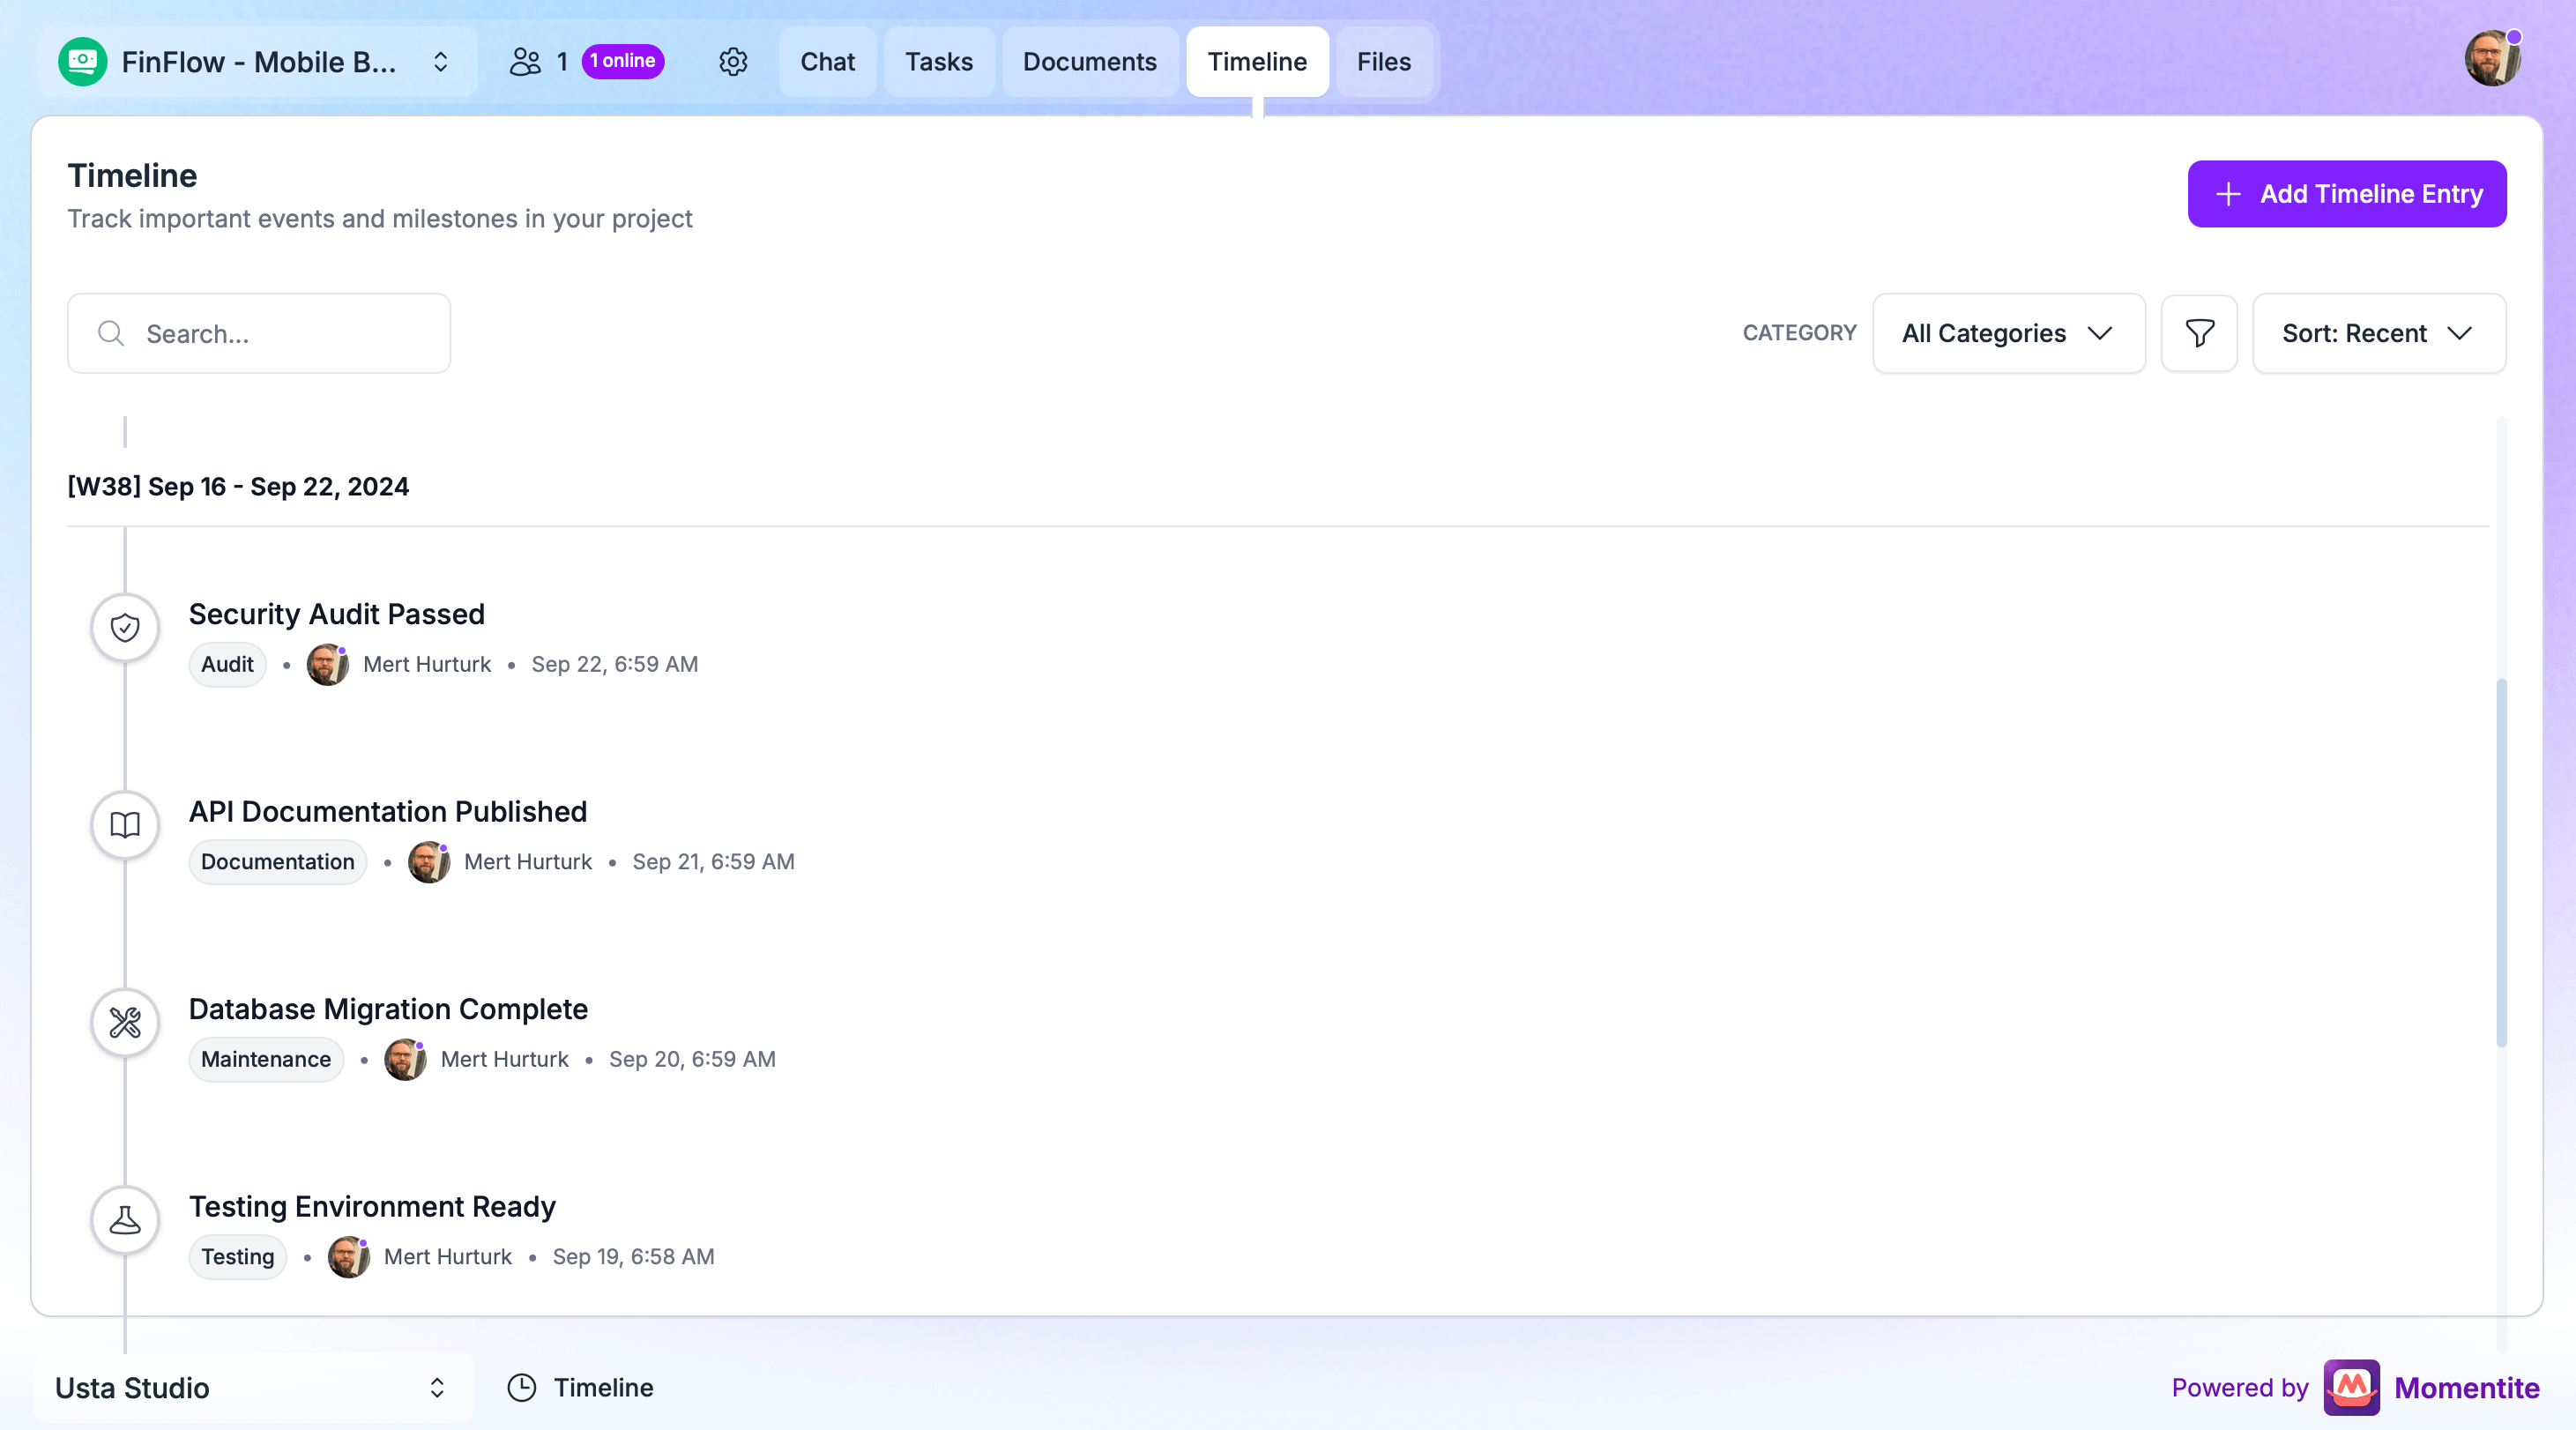Click the tools icon for Database Migration Complete

click(x=125, y=1022)
